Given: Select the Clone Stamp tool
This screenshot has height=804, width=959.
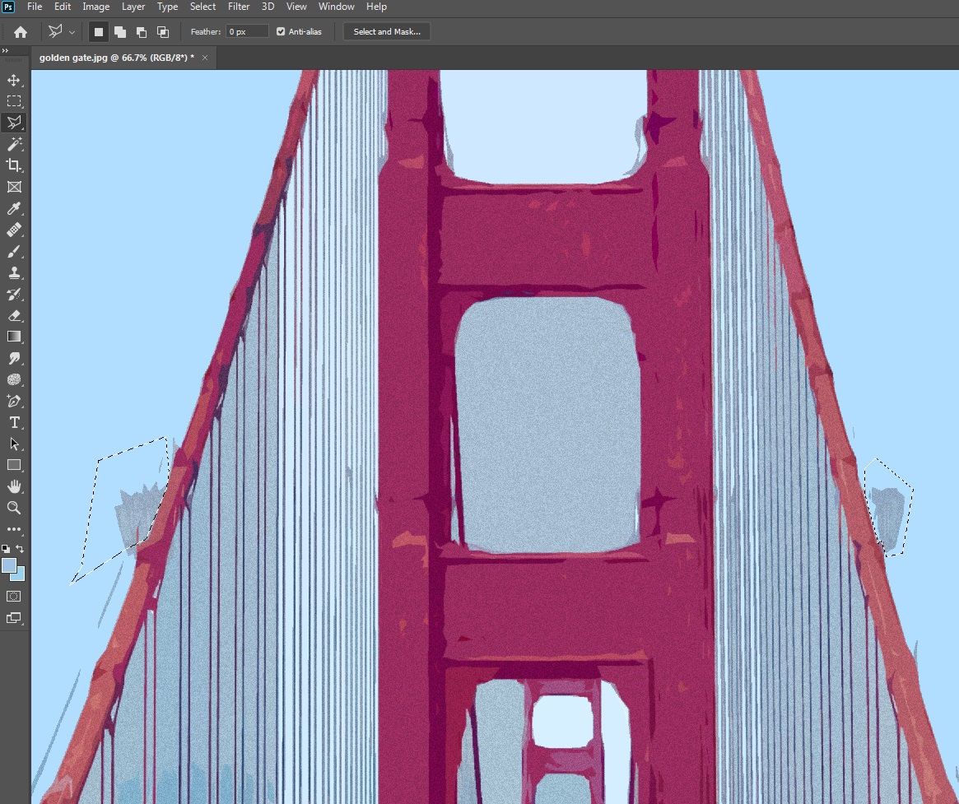Looking at the screenshot, I should pyautogui.click(x=14, y=272).
